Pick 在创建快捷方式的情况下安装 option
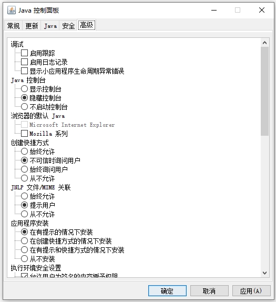This screenshot has width=276, height=302. [x=24, y=241]
